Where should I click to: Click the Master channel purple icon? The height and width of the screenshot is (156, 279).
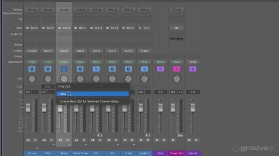[193, 69]
